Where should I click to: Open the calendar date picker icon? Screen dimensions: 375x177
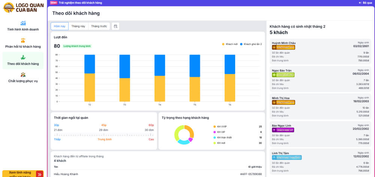tap(115, 26)
